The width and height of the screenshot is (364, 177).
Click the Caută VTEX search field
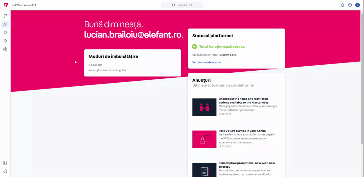(x=182, y=5)
